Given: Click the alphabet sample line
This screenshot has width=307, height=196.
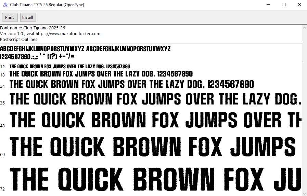Looking at the screenshot, I should click(85, 49).
